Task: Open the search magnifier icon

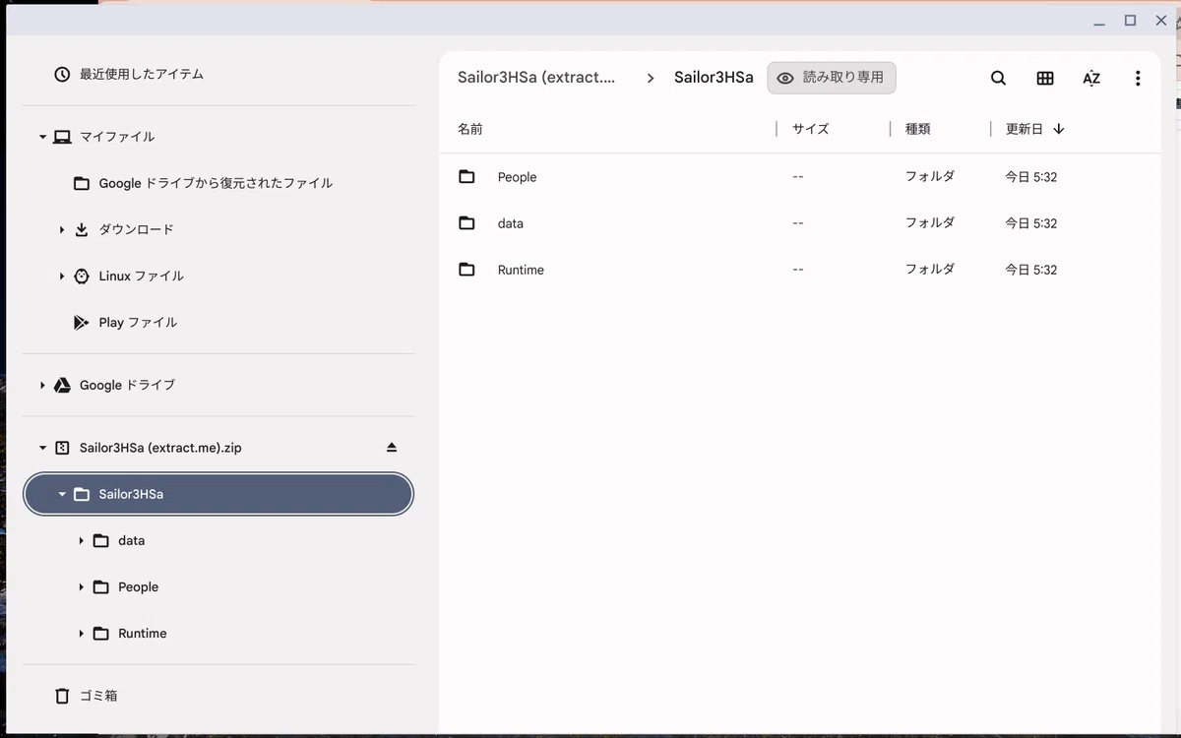Action: click(x=998, y=78)
